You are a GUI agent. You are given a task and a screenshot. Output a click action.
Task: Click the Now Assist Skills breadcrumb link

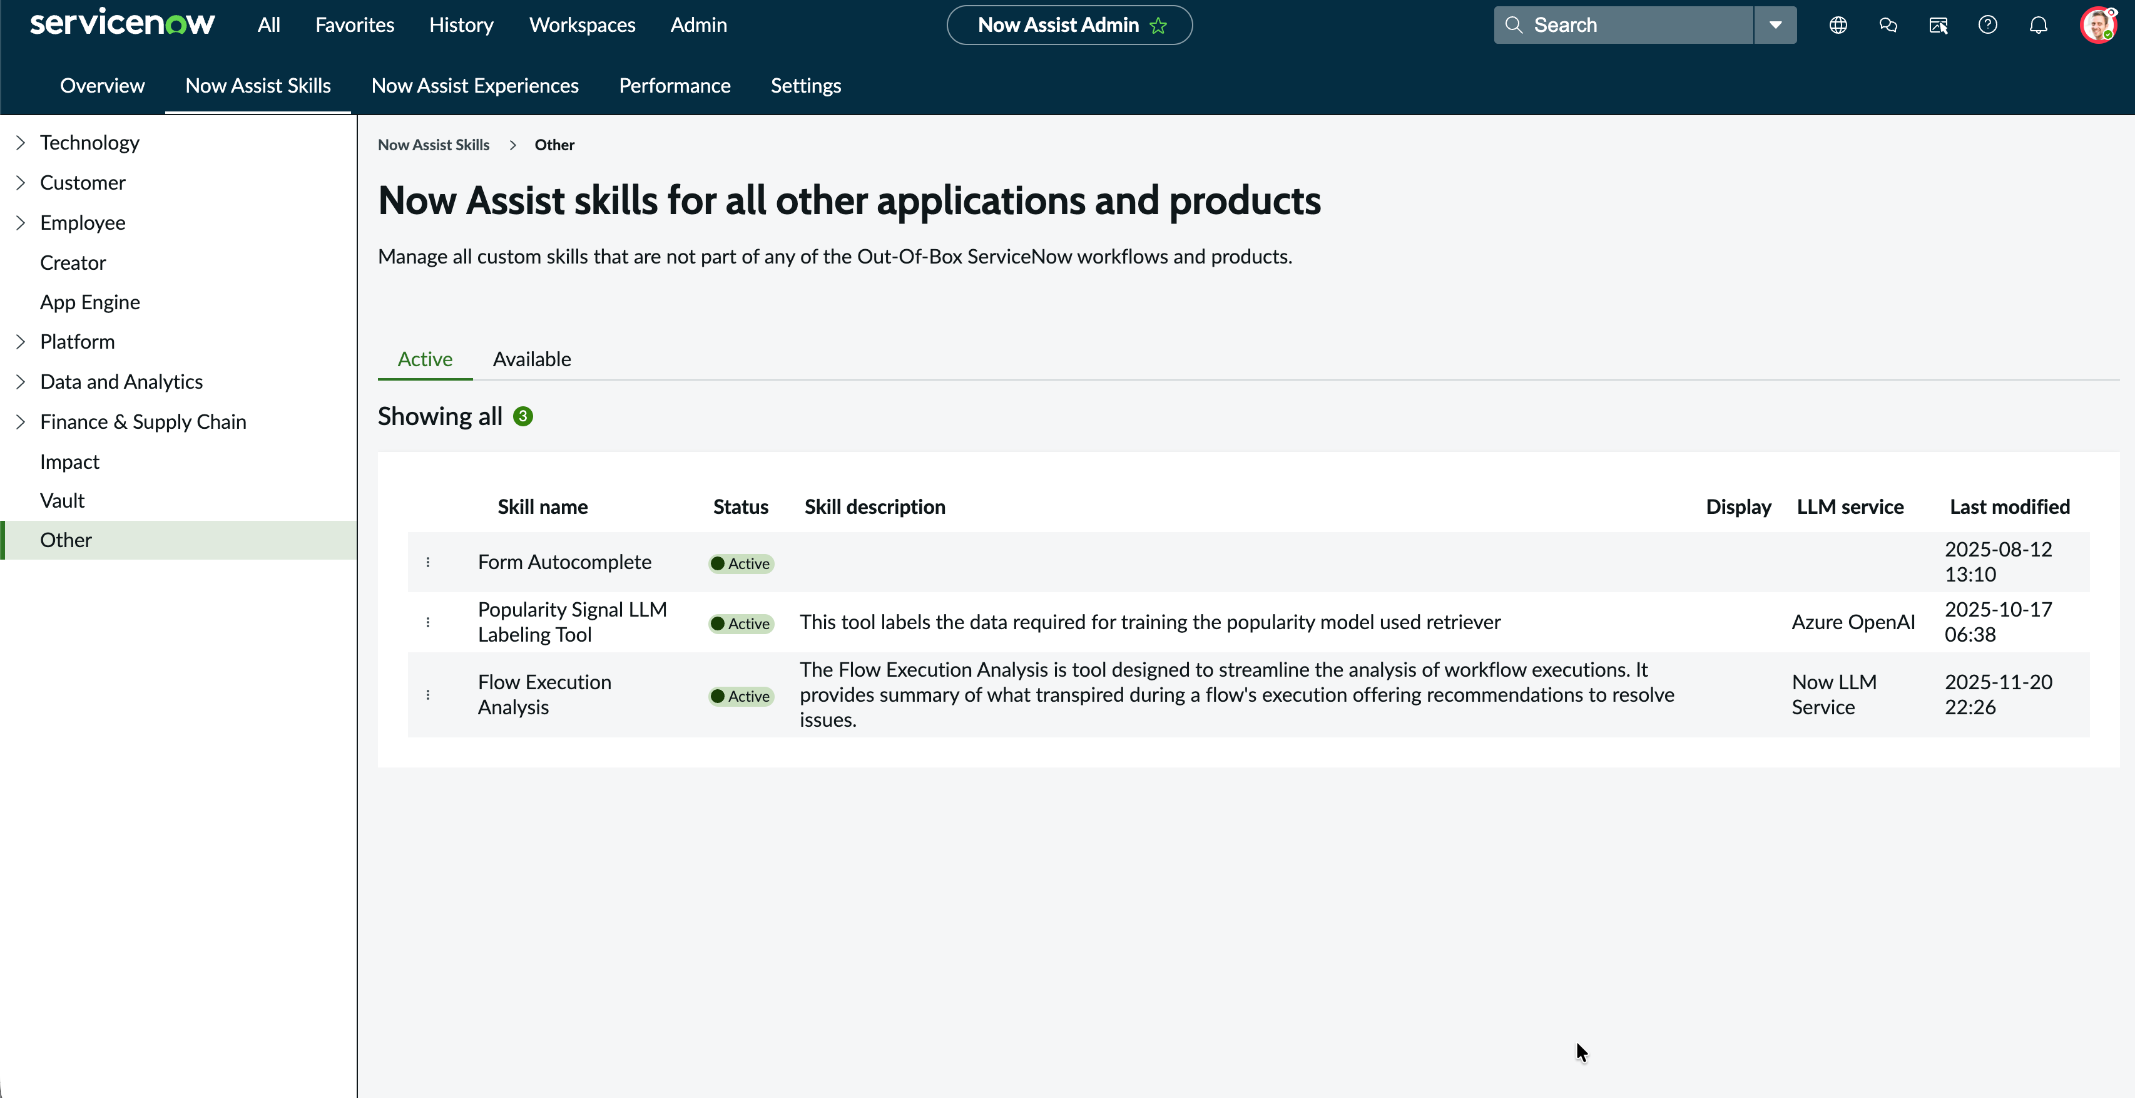pyautogui.click(x=434, y=145)
